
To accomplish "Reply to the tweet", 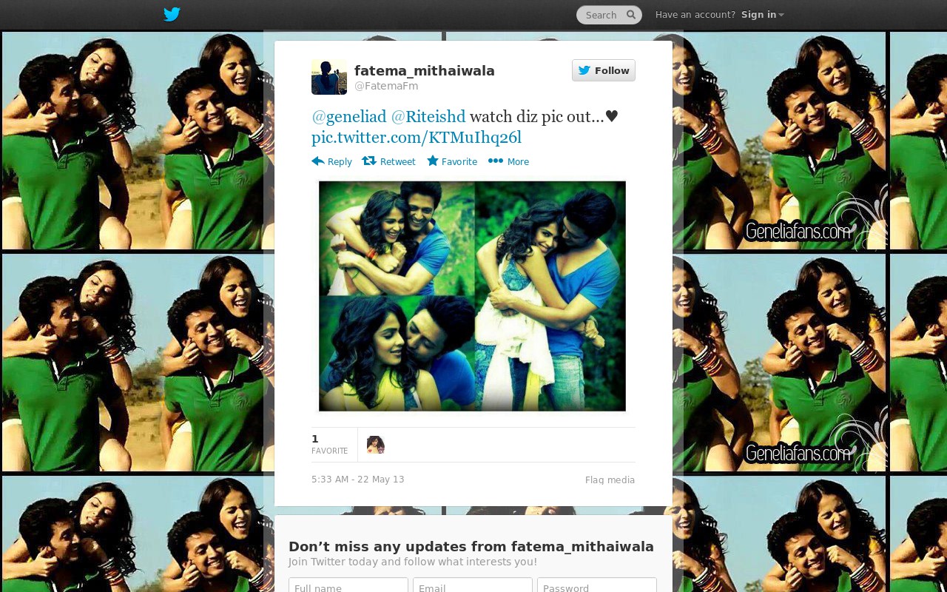I will (331, 161).
